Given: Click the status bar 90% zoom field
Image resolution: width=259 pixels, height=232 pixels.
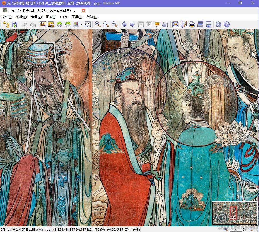Looking at the screenshot, I should pos(235,230).
